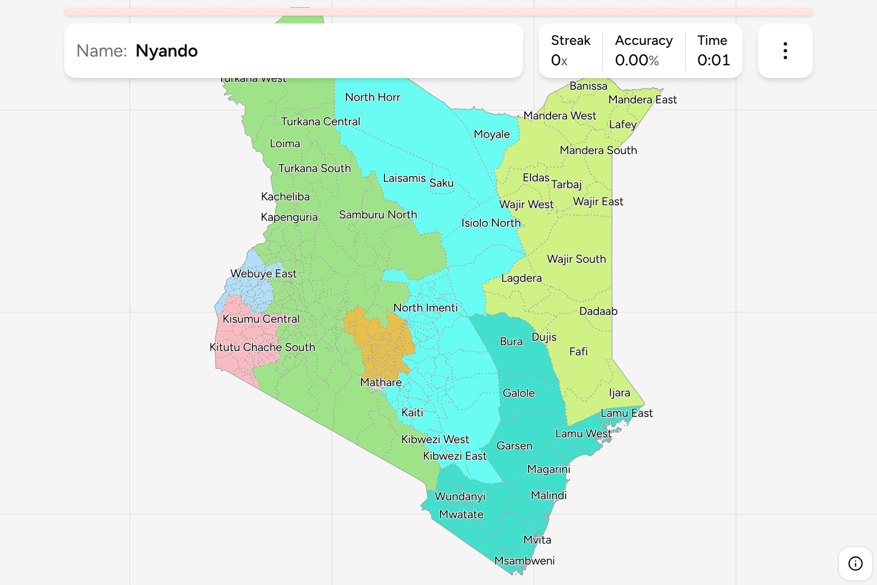
Task: Select Kapenguria constituency
Action: 289,217
